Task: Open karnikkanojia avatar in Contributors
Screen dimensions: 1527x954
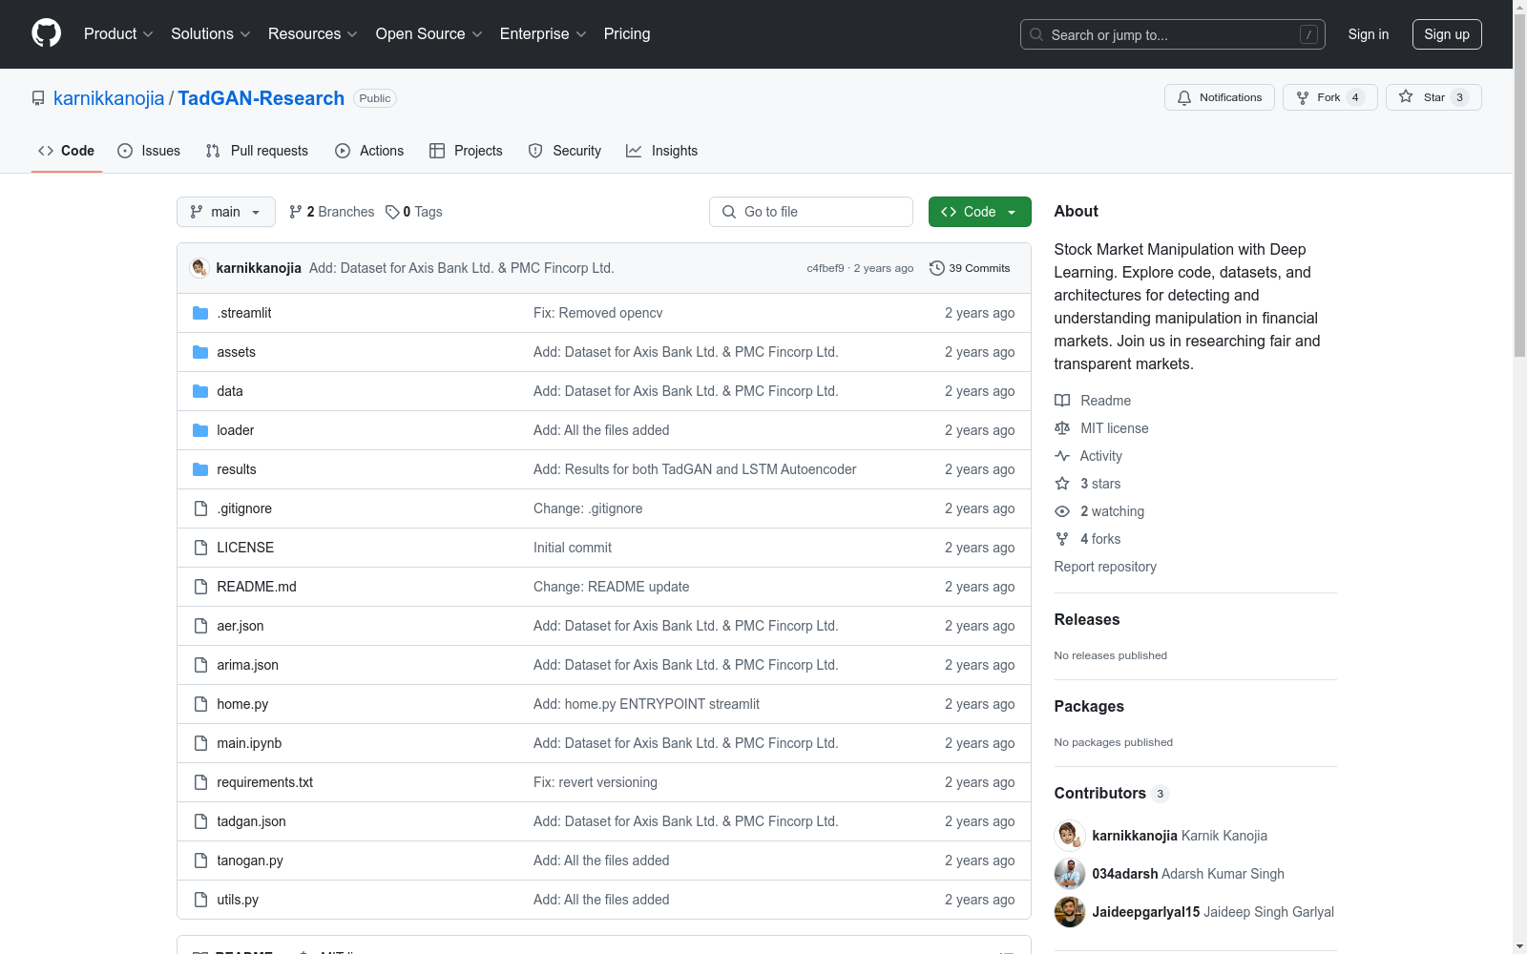Action: click(1070, 836)
